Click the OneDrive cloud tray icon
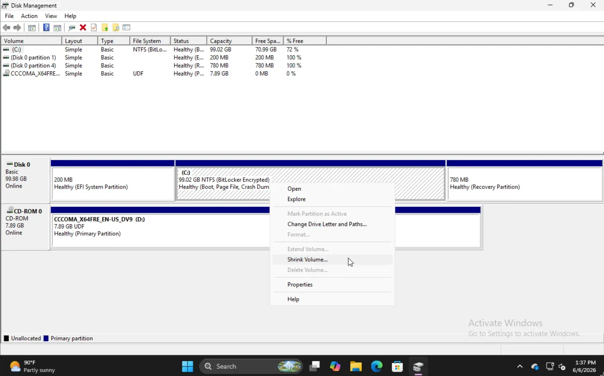This screenshot has height=376, width=604. tap(535, 366)
